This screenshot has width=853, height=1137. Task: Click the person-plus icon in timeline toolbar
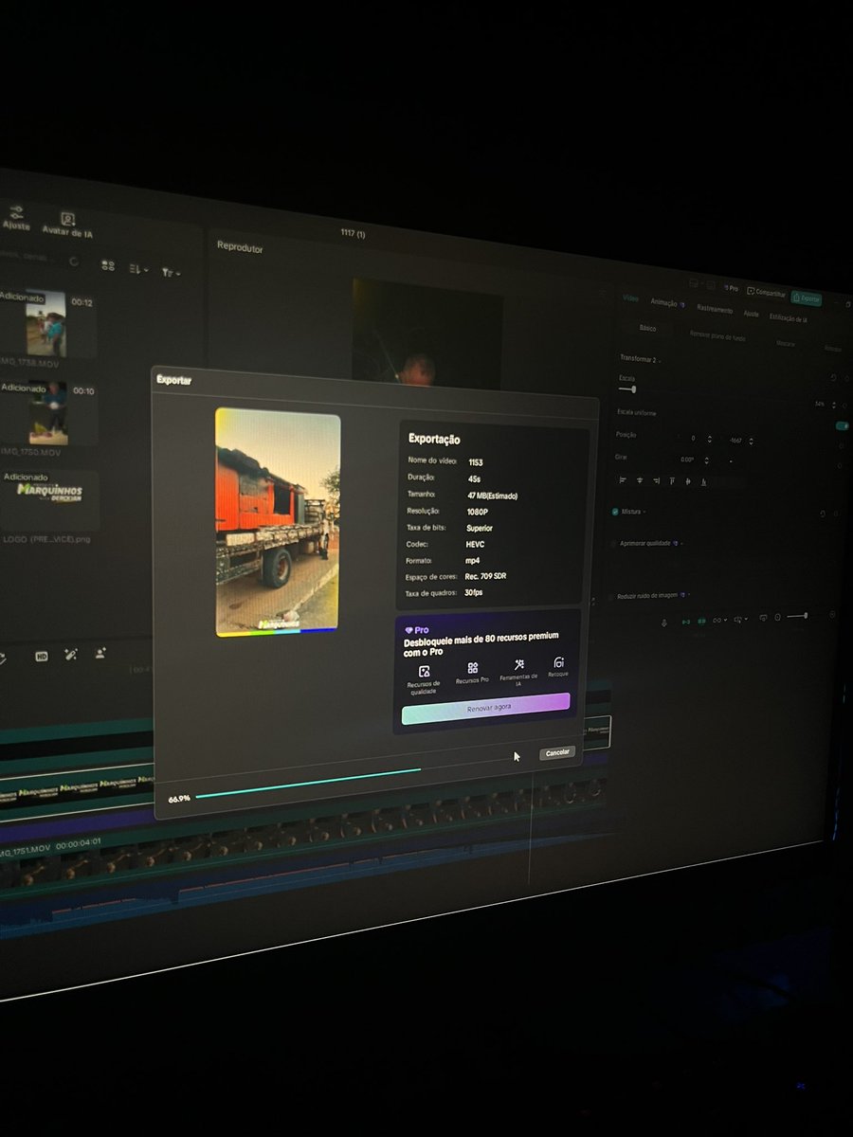pos(100,653)
